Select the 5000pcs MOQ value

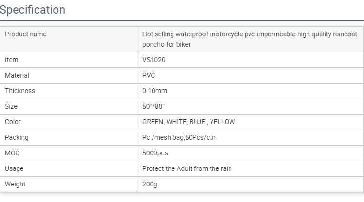(155, 153)
